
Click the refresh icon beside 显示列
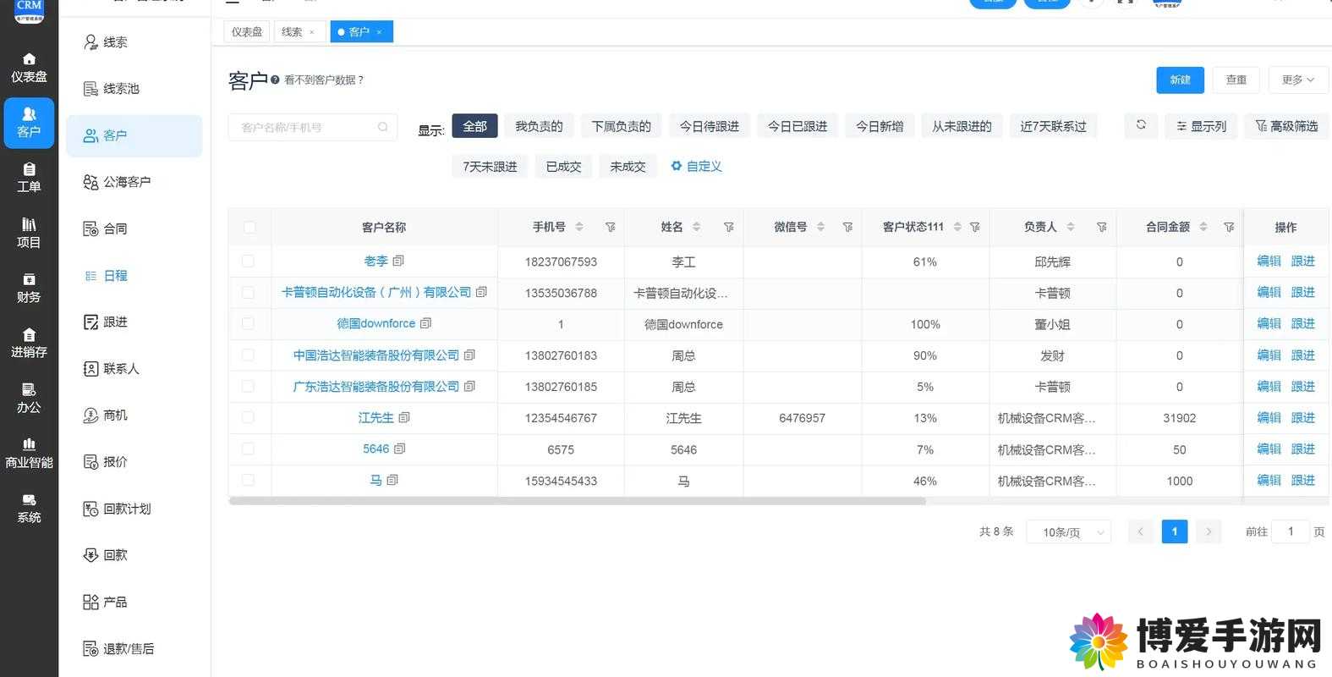click(x=1141, y=125)
